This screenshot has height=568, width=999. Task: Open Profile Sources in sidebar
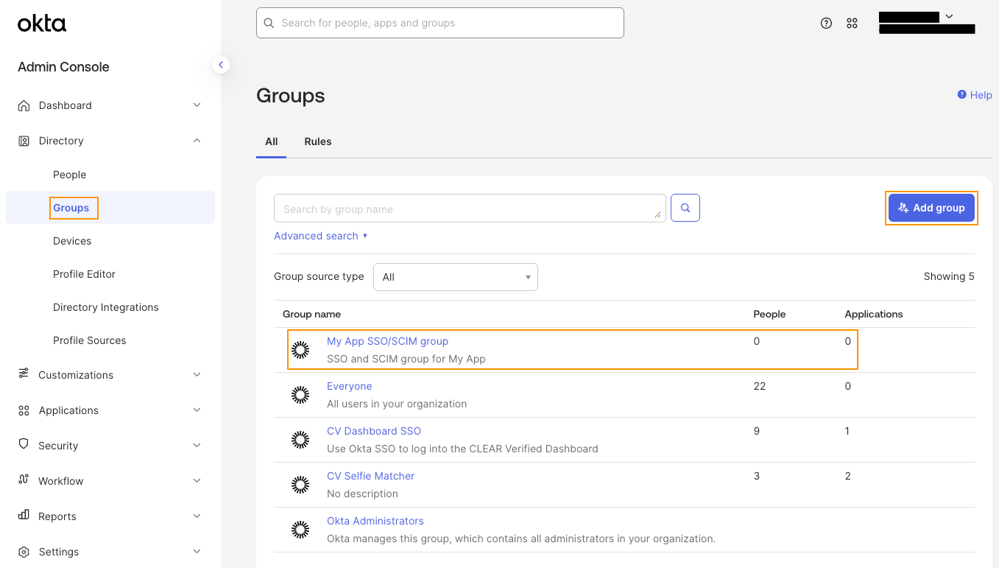click(90, 340)
